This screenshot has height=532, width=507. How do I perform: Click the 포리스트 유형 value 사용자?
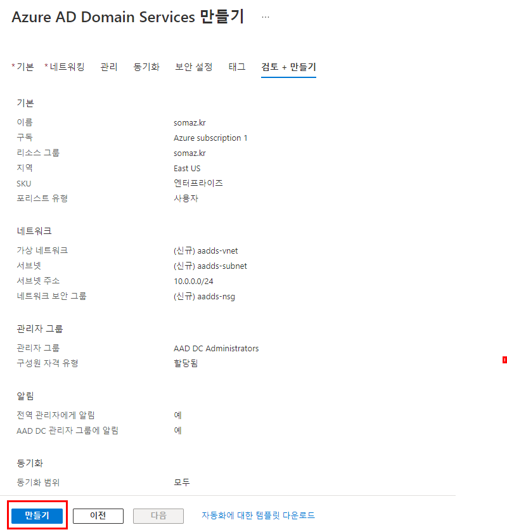tap(186, 198)
